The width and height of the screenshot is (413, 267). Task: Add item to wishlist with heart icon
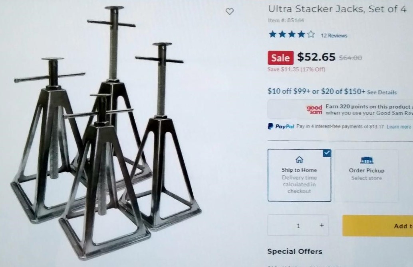point(230,11)
